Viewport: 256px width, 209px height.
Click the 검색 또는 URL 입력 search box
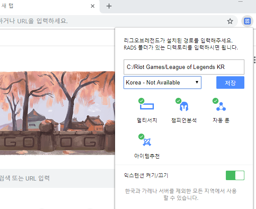[57, 178]
